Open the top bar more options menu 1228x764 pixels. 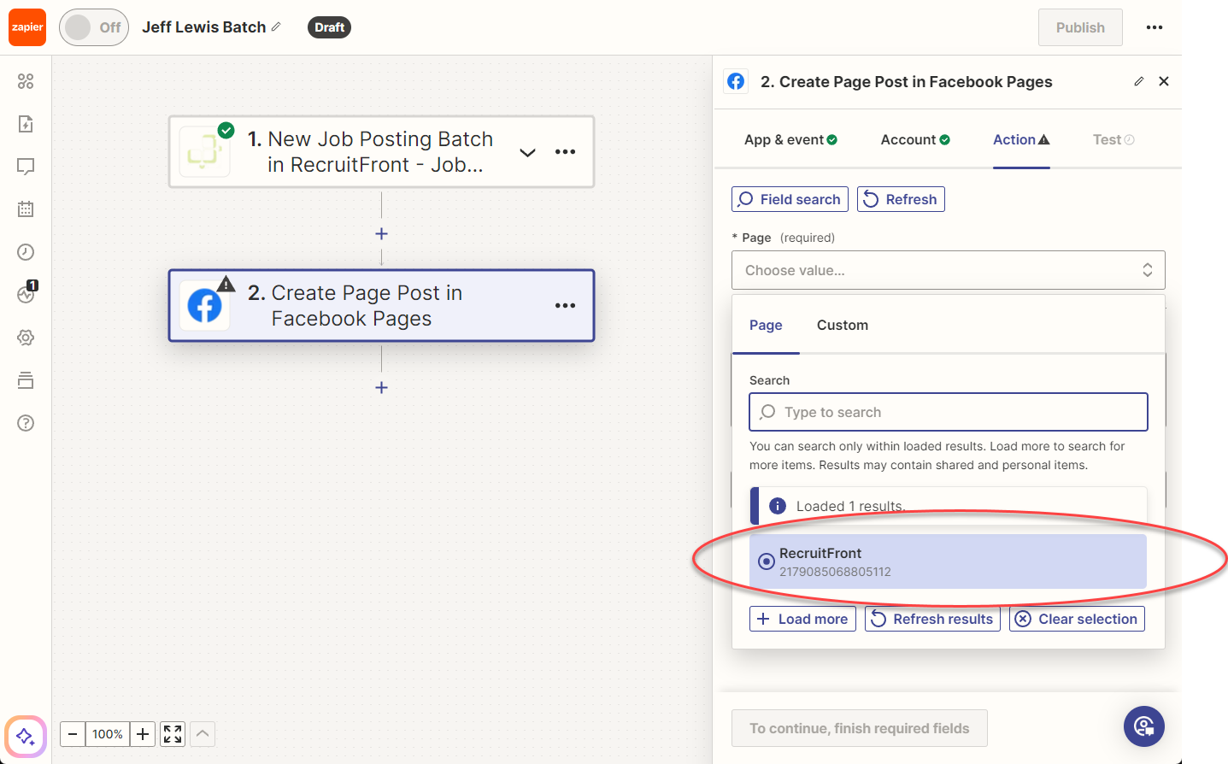[1155, 27]
